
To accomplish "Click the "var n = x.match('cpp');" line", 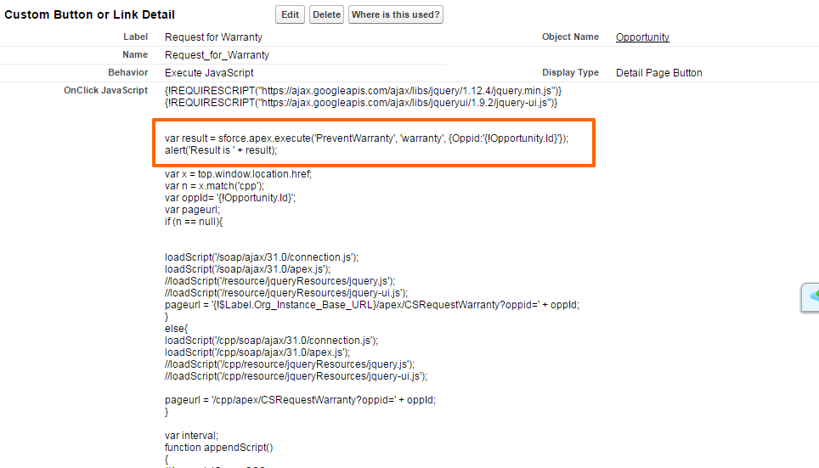I will 215,186.
